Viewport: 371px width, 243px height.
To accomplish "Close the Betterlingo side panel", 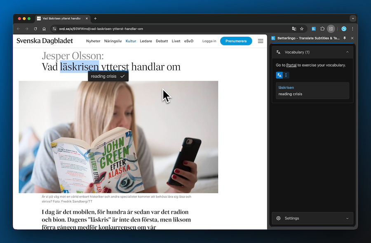I will coord(352,38).
